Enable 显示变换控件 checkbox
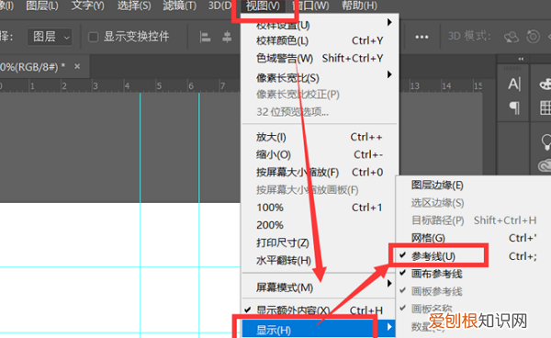 [x=93, y=37]
